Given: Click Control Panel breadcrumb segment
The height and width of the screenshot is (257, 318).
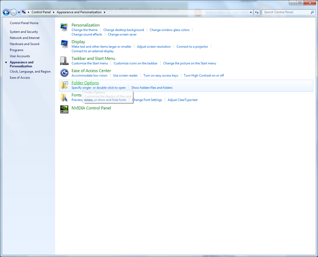Looking at the screenshot, I should point(41,12).
